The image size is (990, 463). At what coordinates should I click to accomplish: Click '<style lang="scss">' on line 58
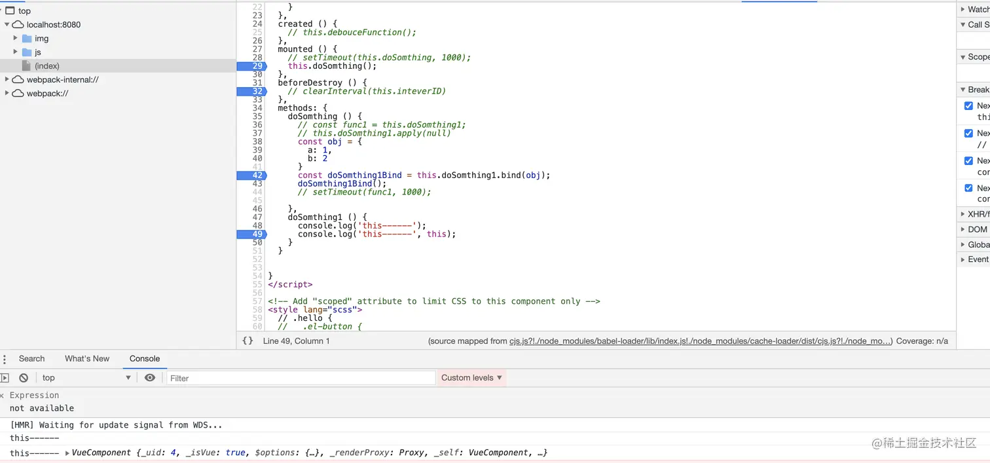[x=315, y=310]
